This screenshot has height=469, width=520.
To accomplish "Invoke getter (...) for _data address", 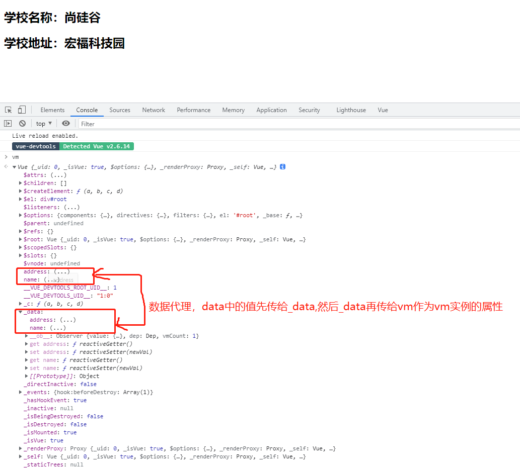I will click(x=68, y=320).
